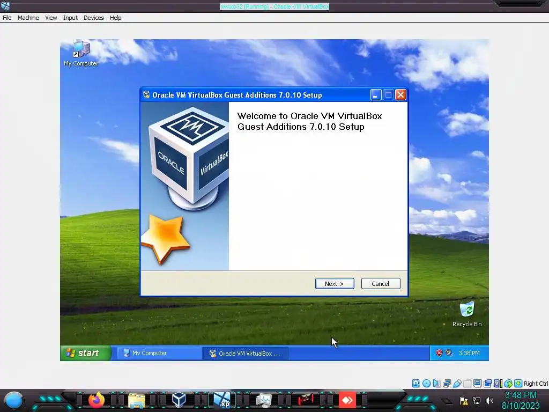
Task: Switch to winxp32 VM taskbar icon
Action: tap(222, 400)
